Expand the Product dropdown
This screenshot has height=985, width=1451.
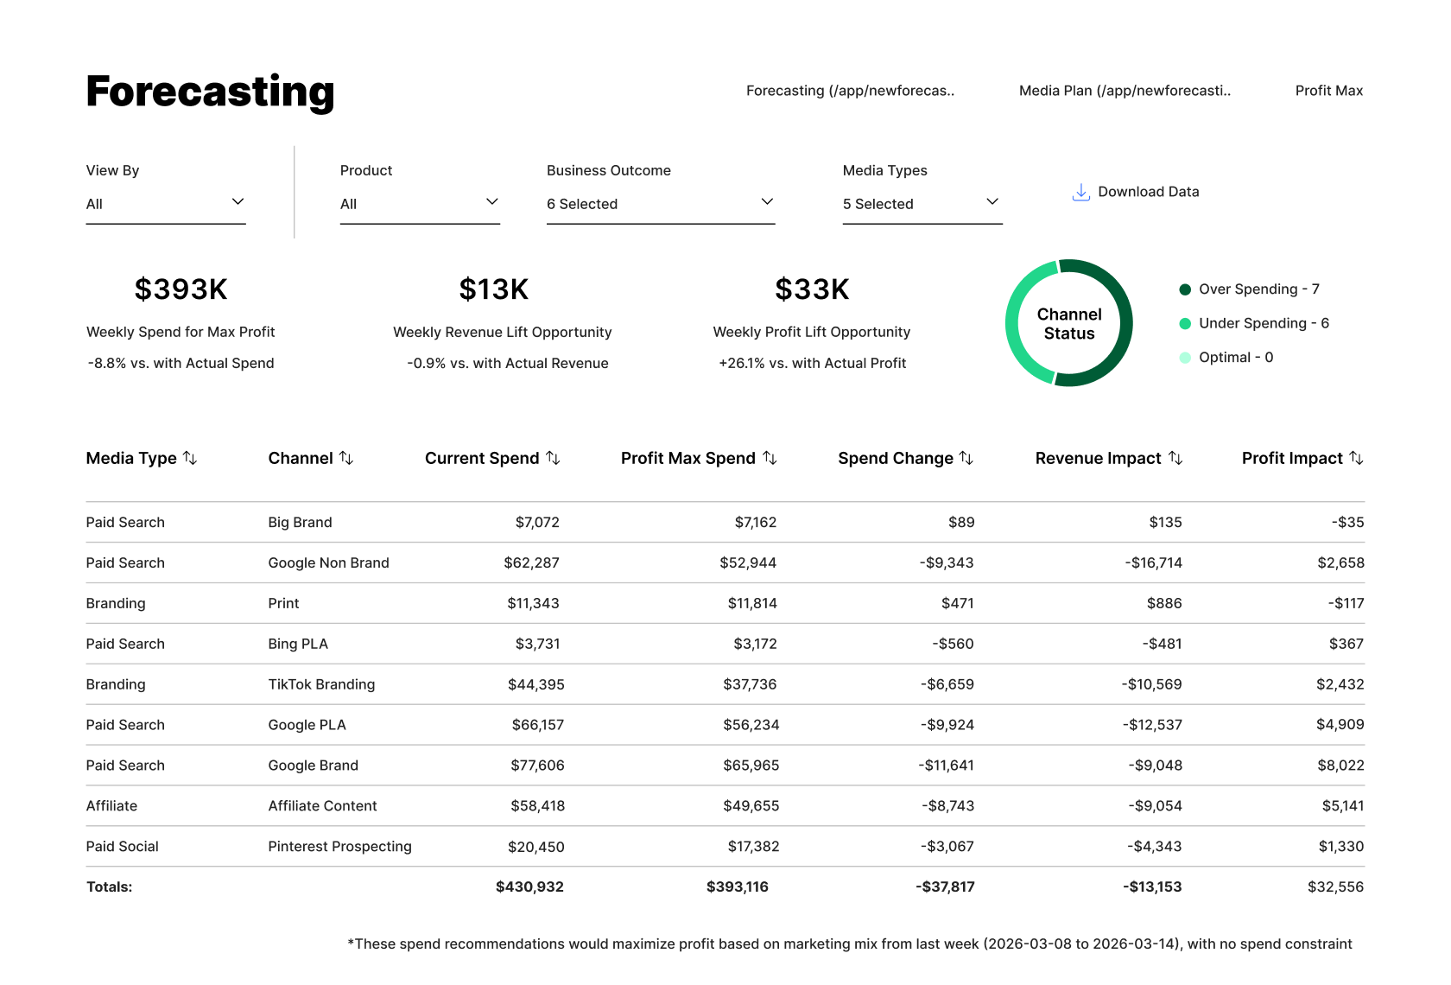pyautogui.click(x=420, y=204)
